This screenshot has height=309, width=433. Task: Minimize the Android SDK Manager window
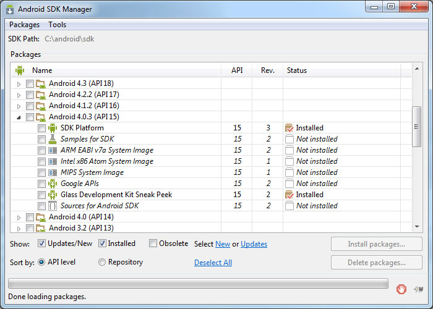click(374, 7)
